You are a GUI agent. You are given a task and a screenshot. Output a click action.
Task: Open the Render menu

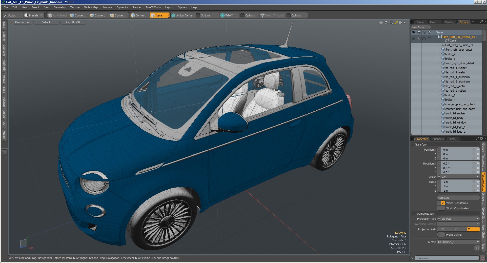137,7
